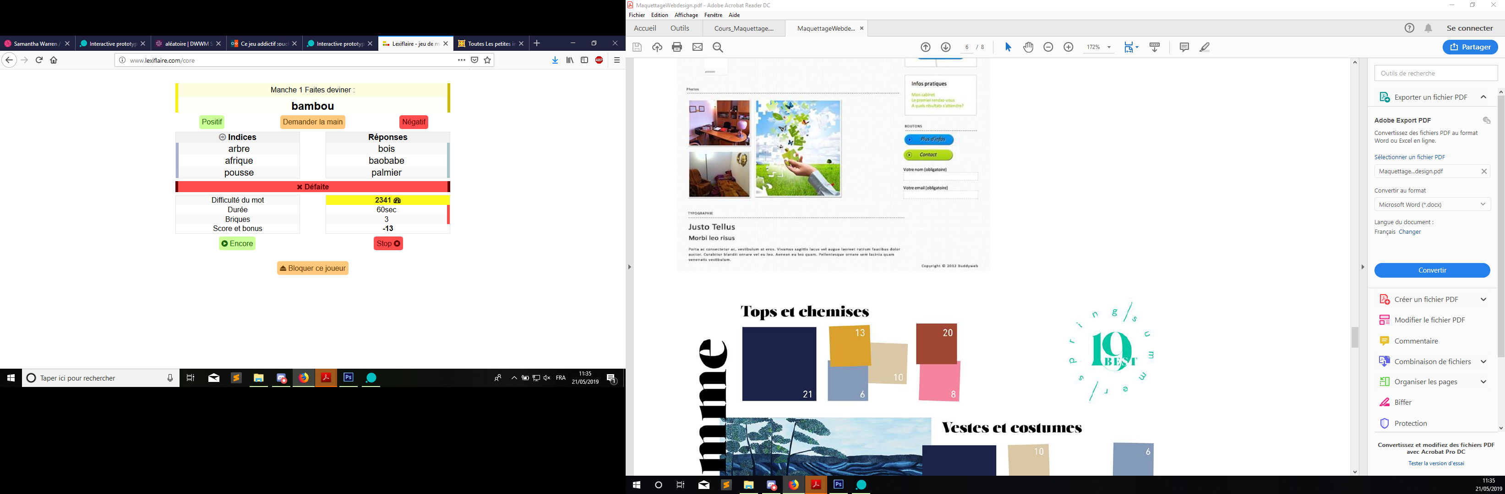Open the Affichage menu
The height and width of the screenshot is (494, 1505).
click(686, 15)
